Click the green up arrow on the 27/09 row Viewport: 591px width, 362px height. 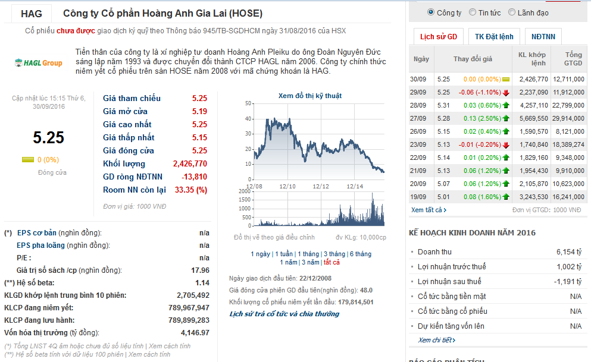click(x=506, y=118)
